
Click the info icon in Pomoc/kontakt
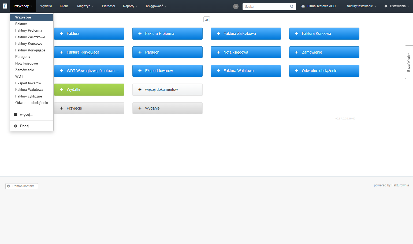pyautogui.click(x=8, y=186)
